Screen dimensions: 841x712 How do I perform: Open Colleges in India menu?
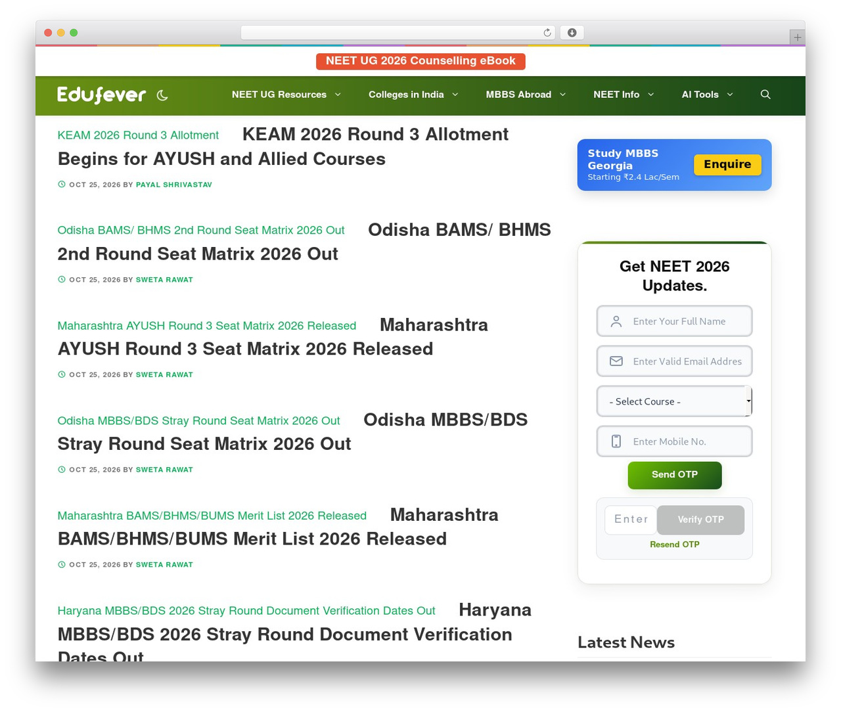[406, 95]
